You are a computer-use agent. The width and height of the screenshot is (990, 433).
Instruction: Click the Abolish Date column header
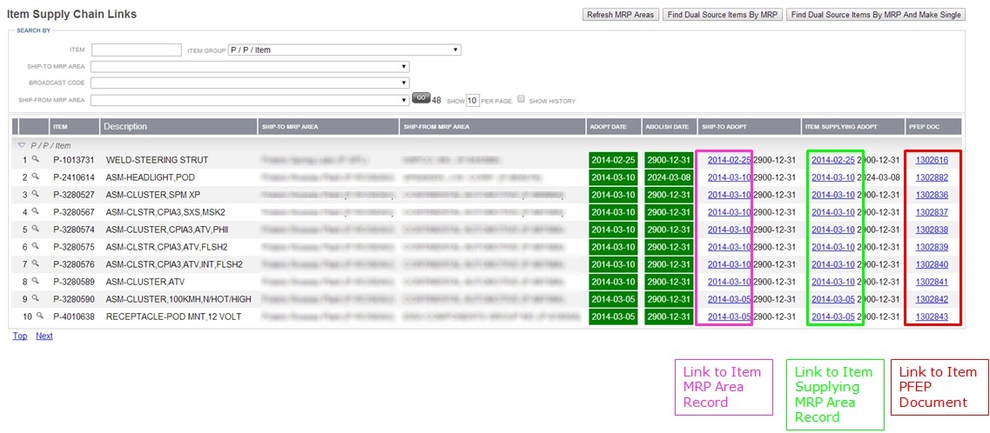[670, 127]
